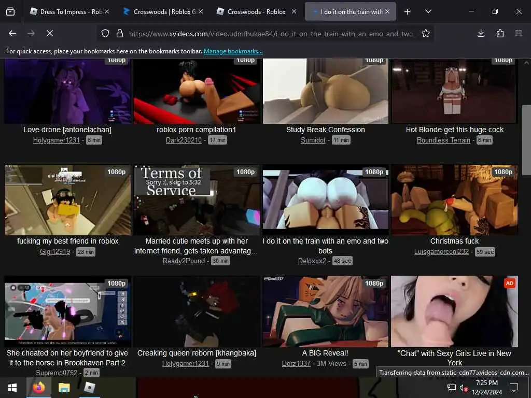Viewport: 531px width, 398px height.
Task: Click the scrollbar up arrow
Action: pyautogui.click(x=526, y=63)
